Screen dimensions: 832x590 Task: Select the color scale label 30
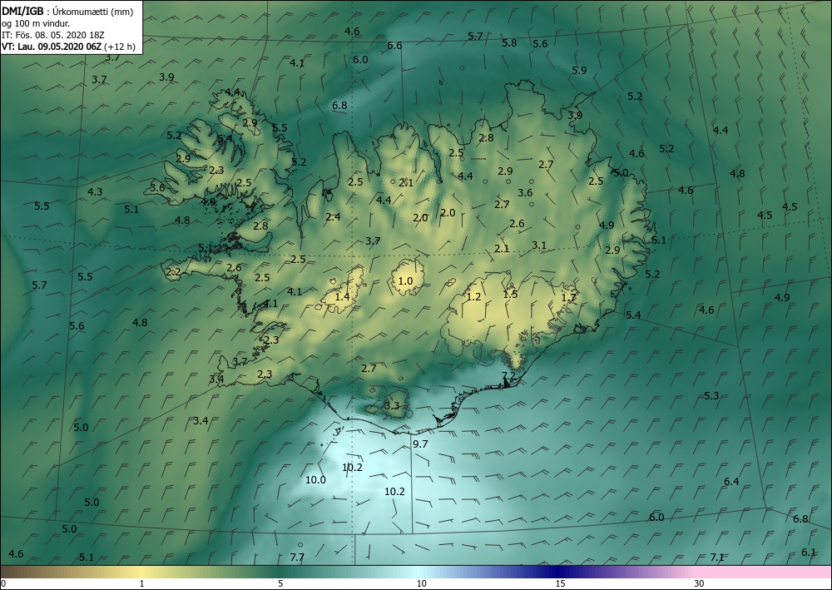(700, 583)
